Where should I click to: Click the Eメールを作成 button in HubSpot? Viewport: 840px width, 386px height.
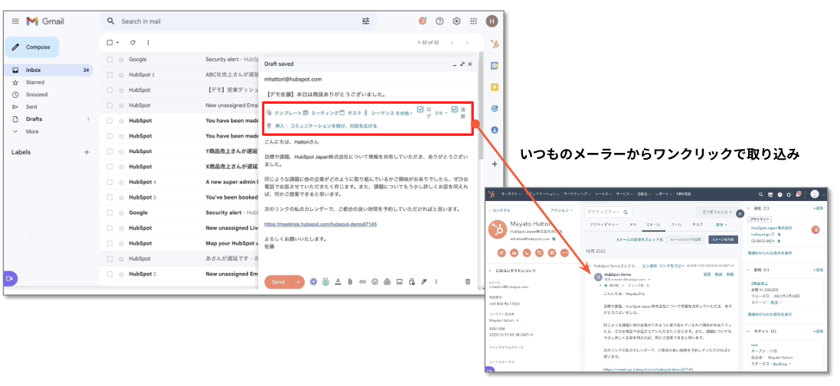[723, 240]
